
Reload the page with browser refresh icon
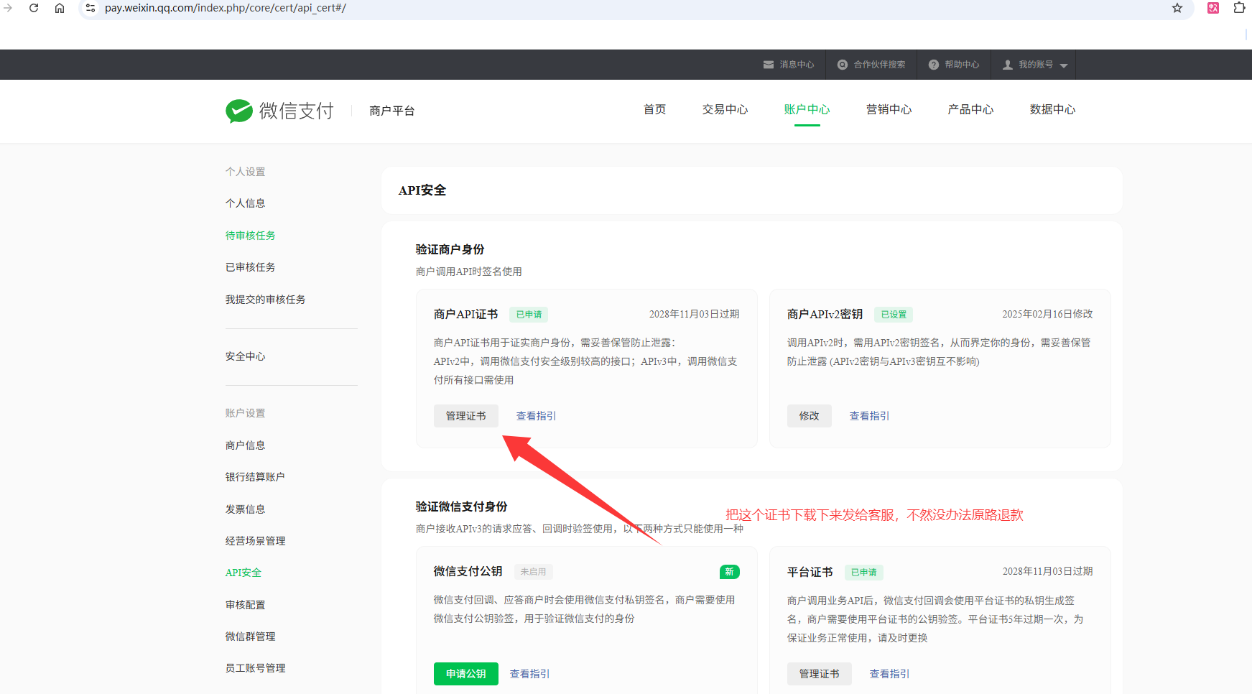tap(34, 8)
